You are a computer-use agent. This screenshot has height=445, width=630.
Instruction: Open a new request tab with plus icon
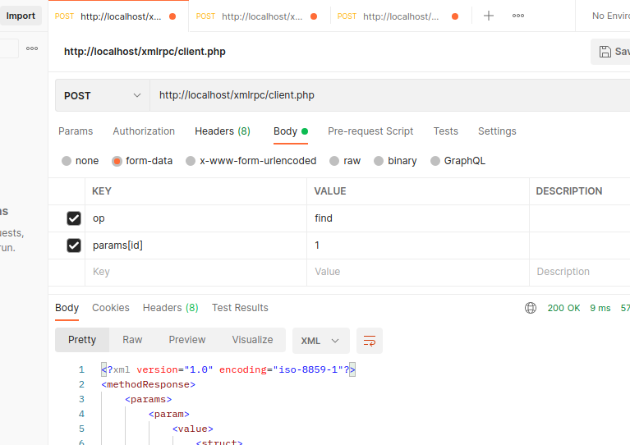[488, 16]
